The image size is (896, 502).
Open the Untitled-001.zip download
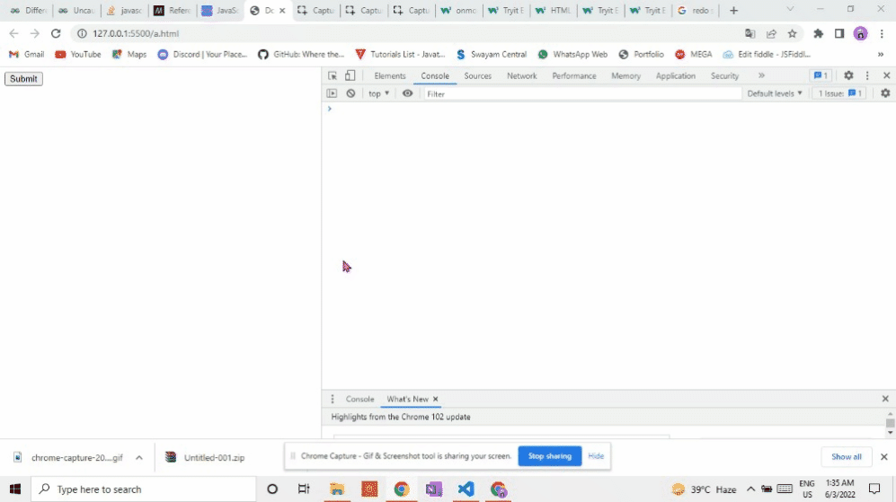pyautogui.click(x=205, y=457)
